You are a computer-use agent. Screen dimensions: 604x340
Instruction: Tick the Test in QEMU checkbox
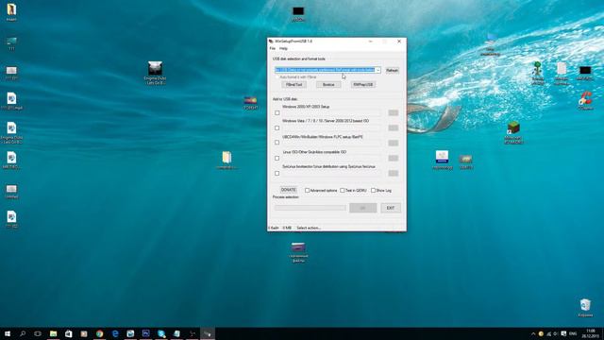pos(342,191)
